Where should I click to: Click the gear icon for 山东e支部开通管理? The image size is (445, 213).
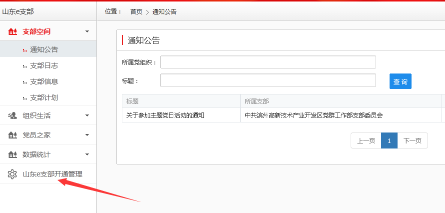tap(12, 174)
